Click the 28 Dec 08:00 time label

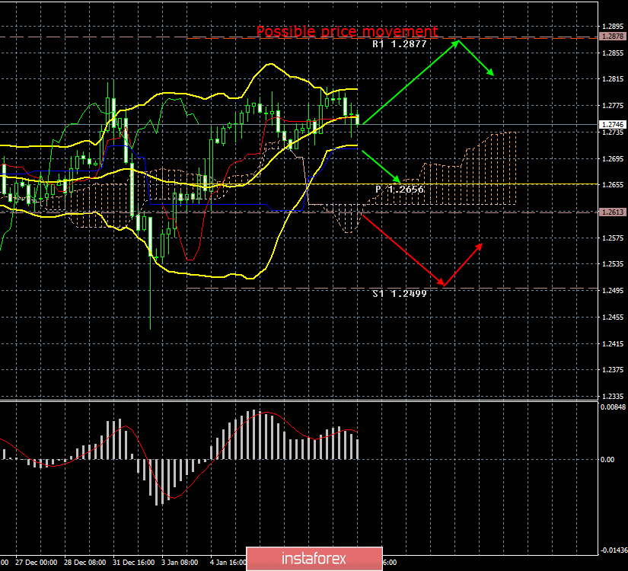[x=85, y=563]
